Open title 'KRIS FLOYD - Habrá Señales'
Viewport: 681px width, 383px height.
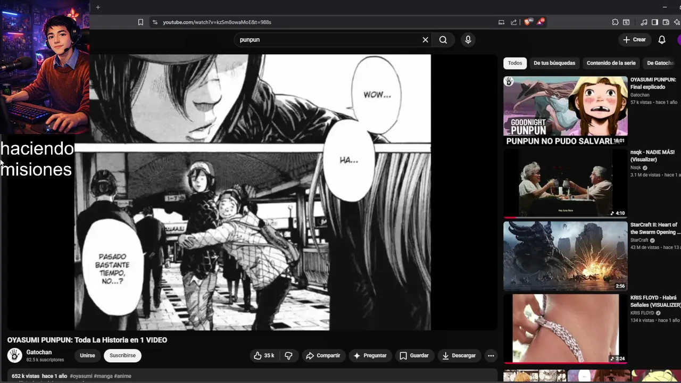click(x=655, y=301)
